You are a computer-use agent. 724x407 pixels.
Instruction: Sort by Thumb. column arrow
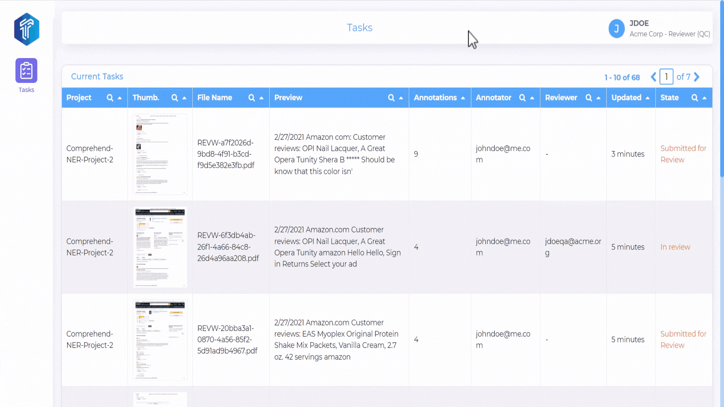(x=184, y=98)
